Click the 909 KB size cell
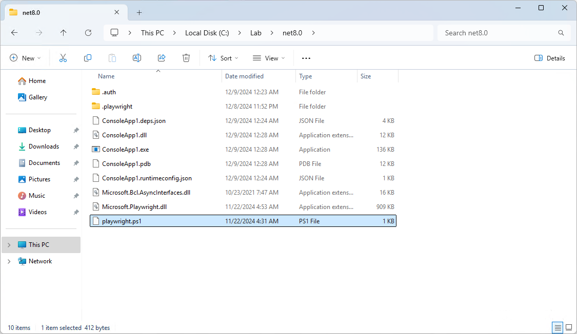Screen dimensions: 577x334 385,207
